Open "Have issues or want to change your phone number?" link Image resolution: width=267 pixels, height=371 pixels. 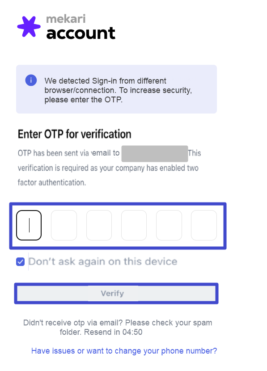(x=124, y=350)
